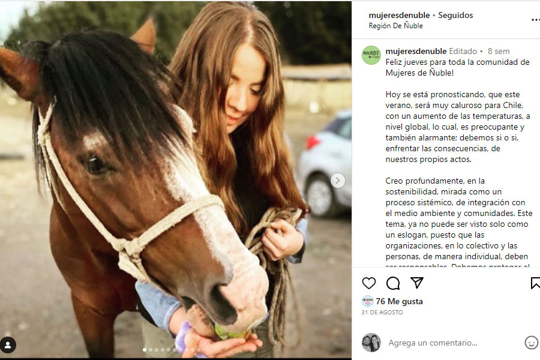This screenshot has height=360, width=540.
Task: Click your profile picture next to comment field
Action: click(x=371, y=343)
